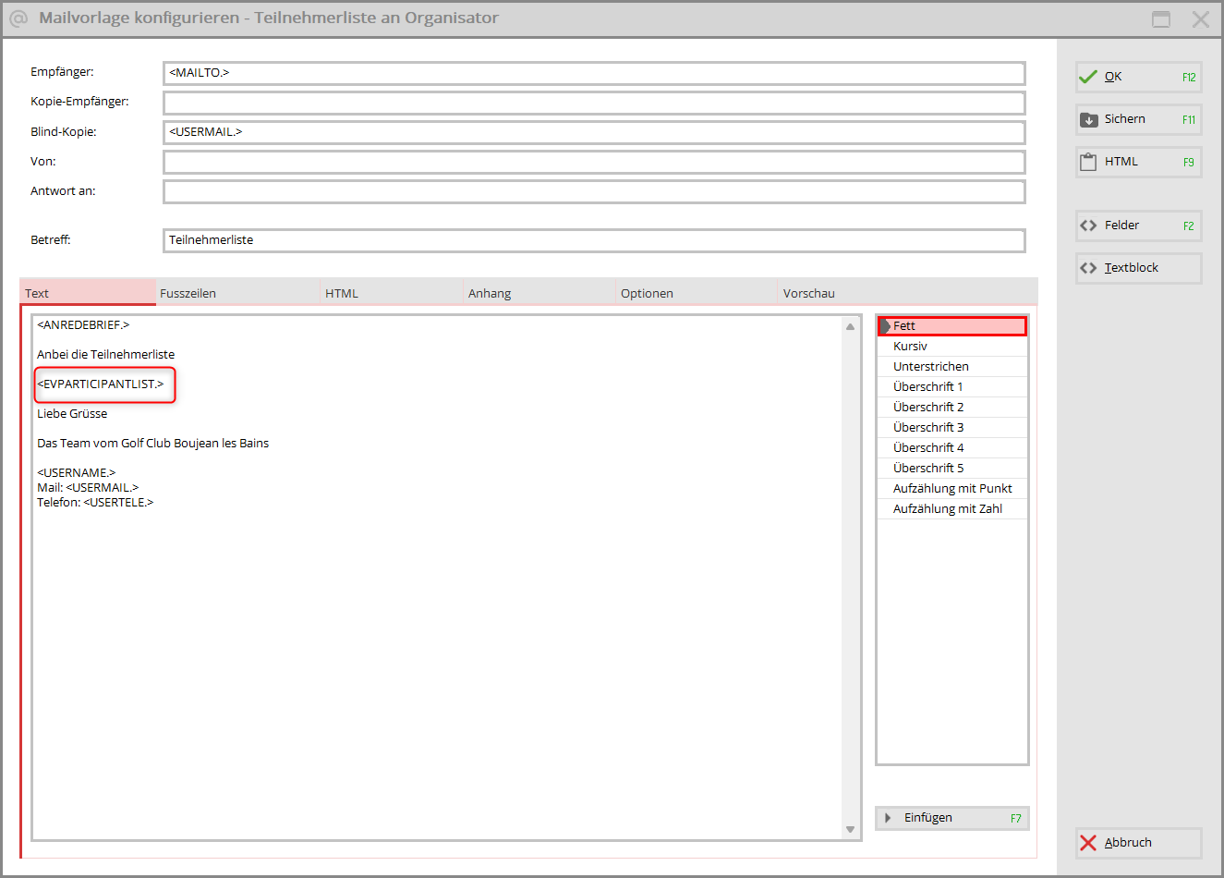Maximize the dialog window

click(1161, 19)
